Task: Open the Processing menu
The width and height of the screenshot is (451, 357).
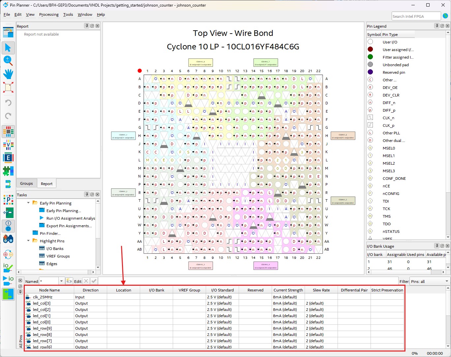Action: click(x=49, y=14)
